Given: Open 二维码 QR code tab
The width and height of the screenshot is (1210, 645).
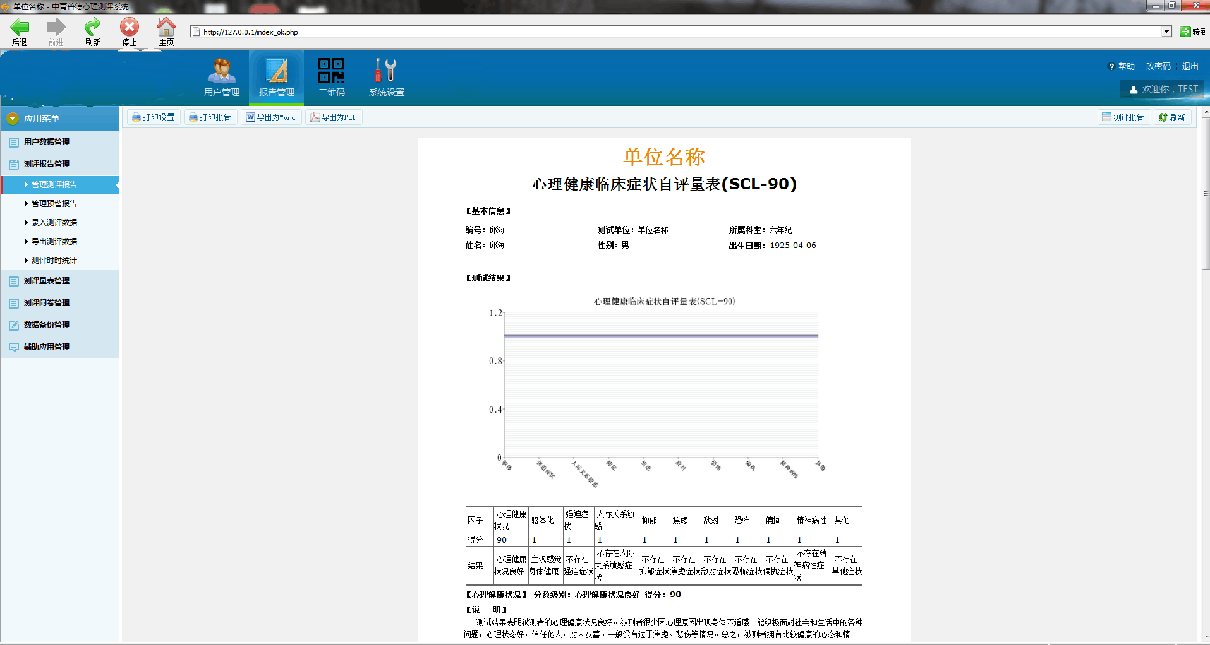Looking at the screenshot, I should click(332, 78).
